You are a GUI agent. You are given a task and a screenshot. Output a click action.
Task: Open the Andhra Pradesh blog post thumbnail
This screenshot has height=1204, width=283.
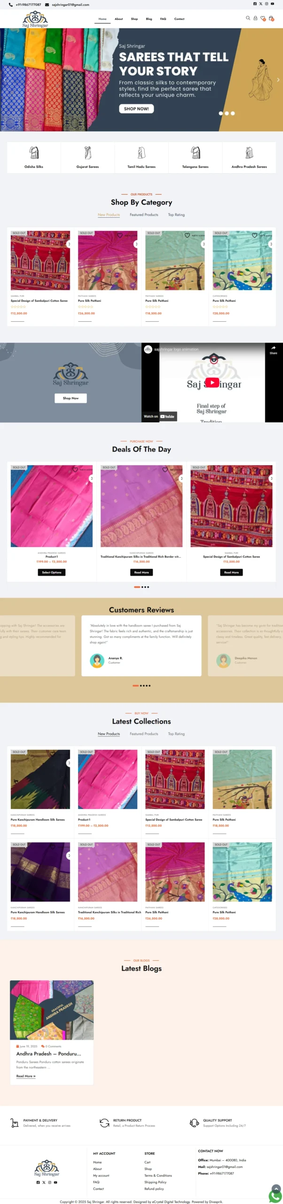point(52,1010)
